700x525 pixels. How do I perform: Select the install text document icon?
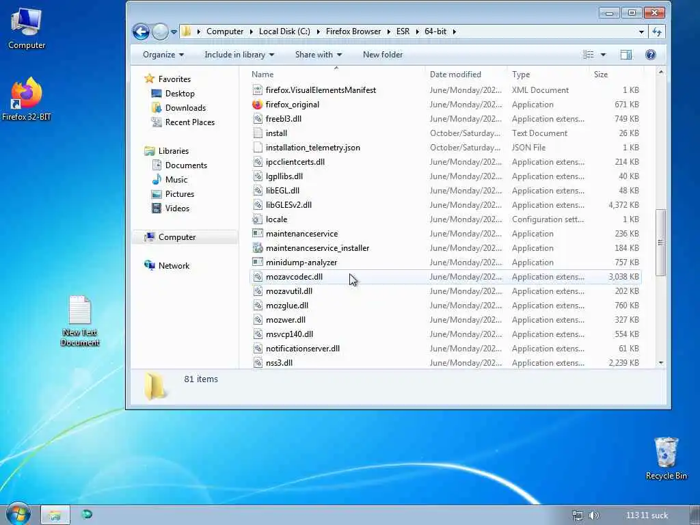coord(257,133)
